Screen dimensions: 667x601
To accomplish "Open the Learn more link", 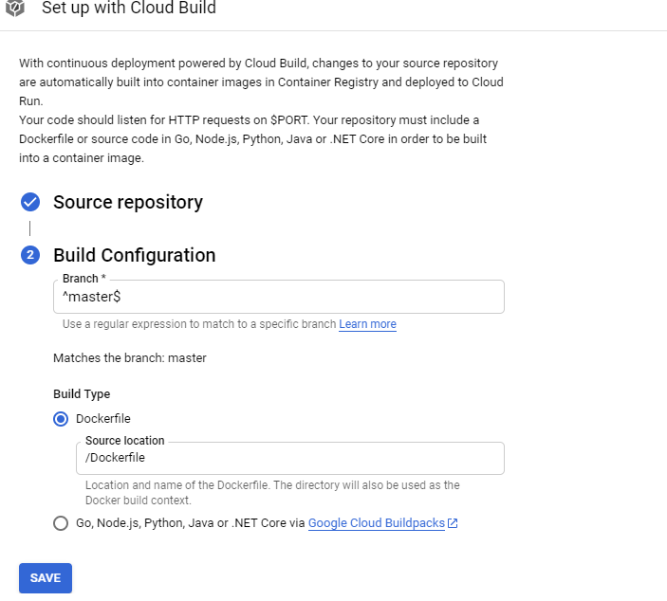I will (367, 324).
